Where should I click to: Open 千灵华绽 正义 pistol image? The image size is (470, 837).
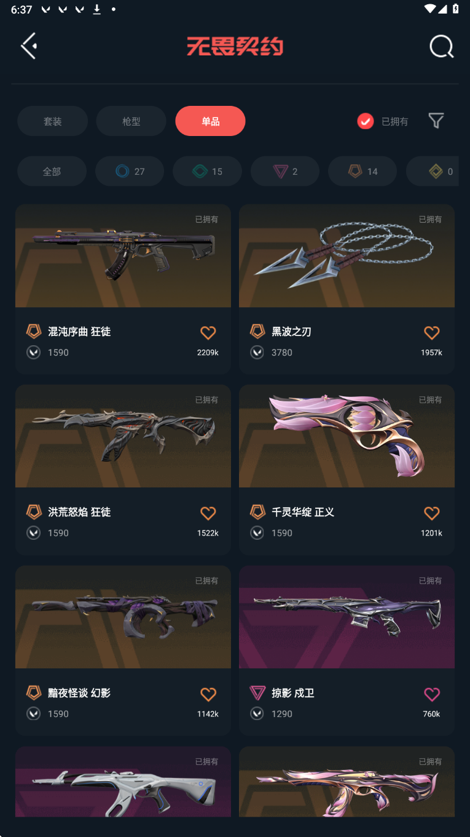coord(347,436)
